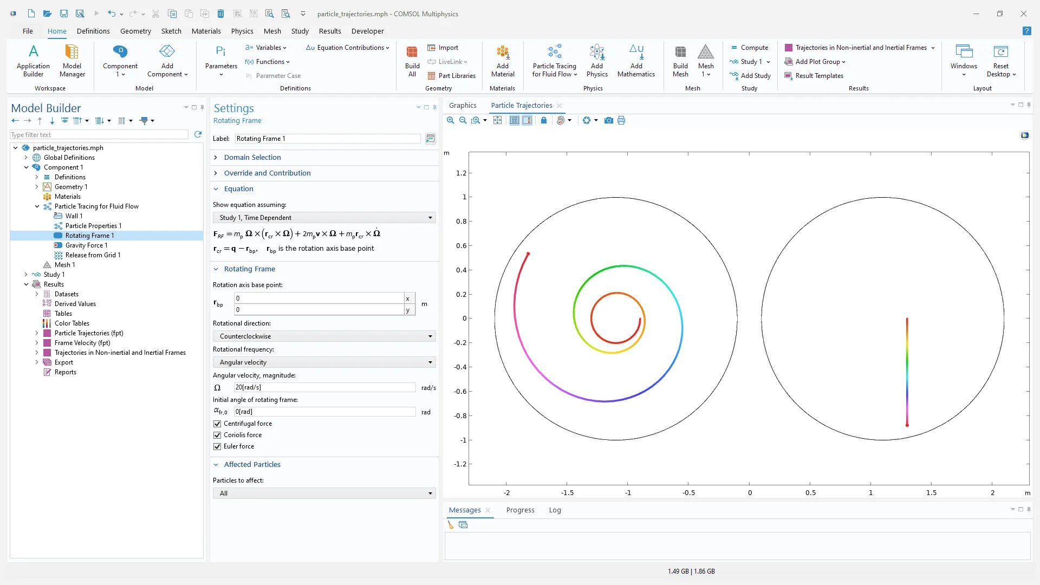This screenshot has height=585, width=1040.
Task: Click Add Study in the ribbon
Action: 750,76
